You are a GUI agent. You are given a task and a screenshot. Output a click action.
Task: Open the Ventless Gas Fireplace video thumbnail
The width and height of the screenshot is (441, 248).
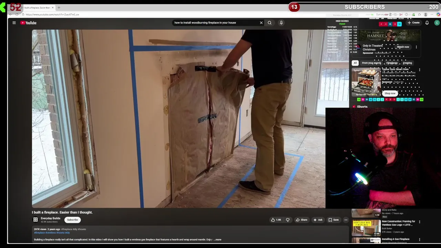click(x=366, y=228)
